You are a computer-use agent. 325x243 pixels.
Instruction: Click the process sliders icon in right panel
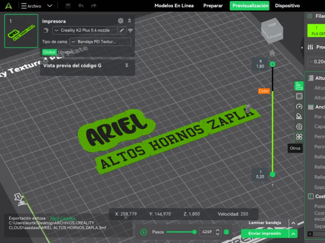click(x=310, y=47)
